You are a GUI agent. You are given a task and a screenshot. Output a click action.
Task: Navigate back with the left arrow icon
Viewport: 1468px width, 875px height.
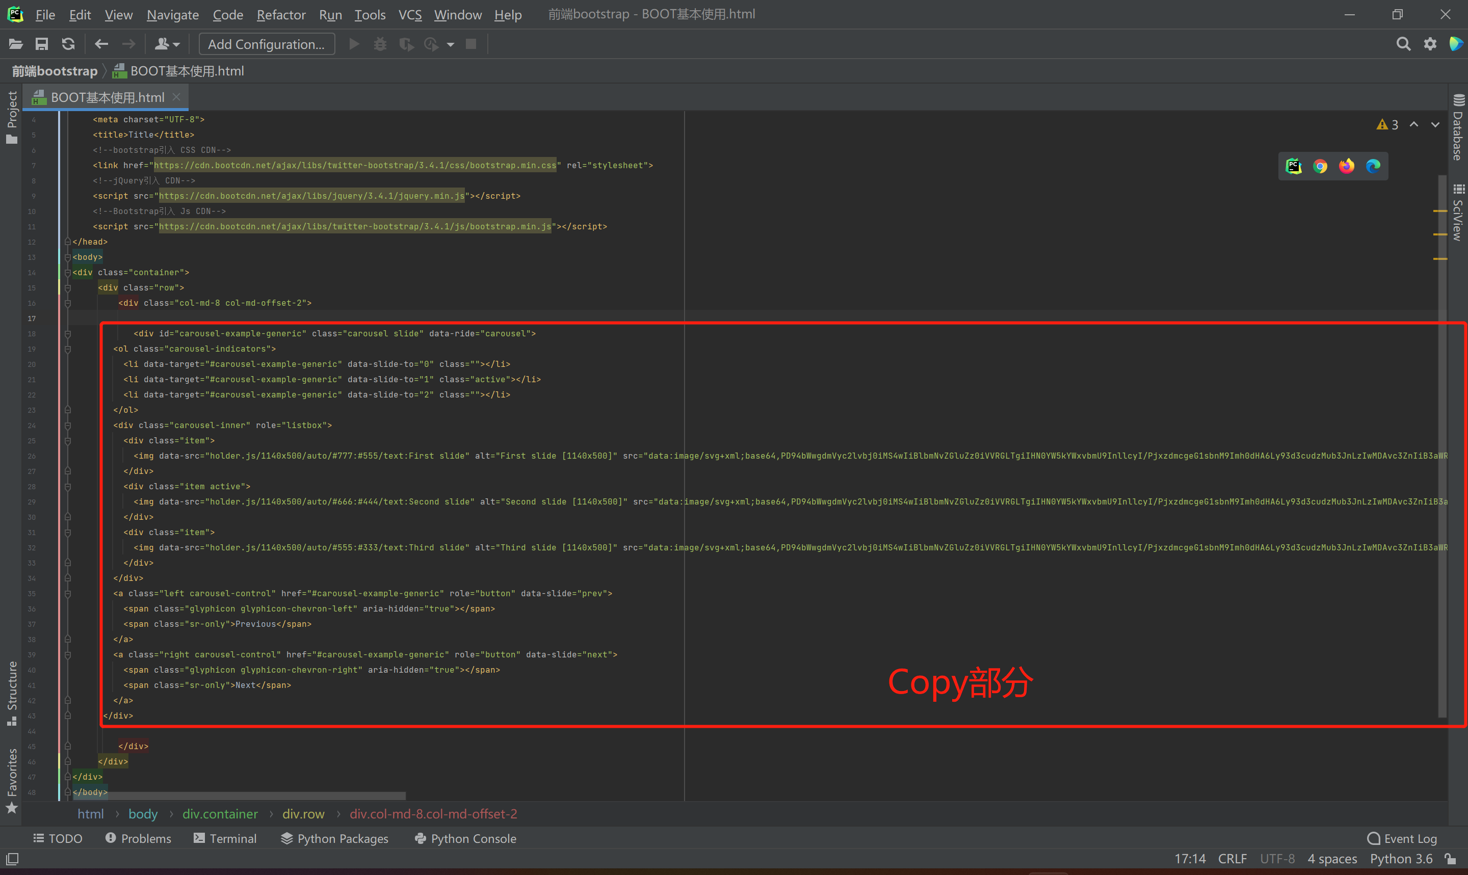click(101, 44)
